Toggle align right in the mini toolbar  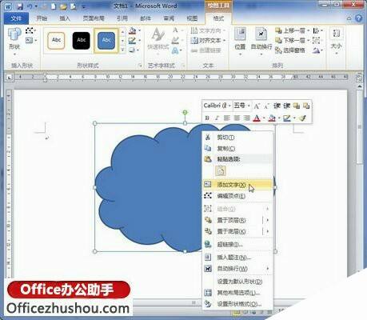(247, 118)
